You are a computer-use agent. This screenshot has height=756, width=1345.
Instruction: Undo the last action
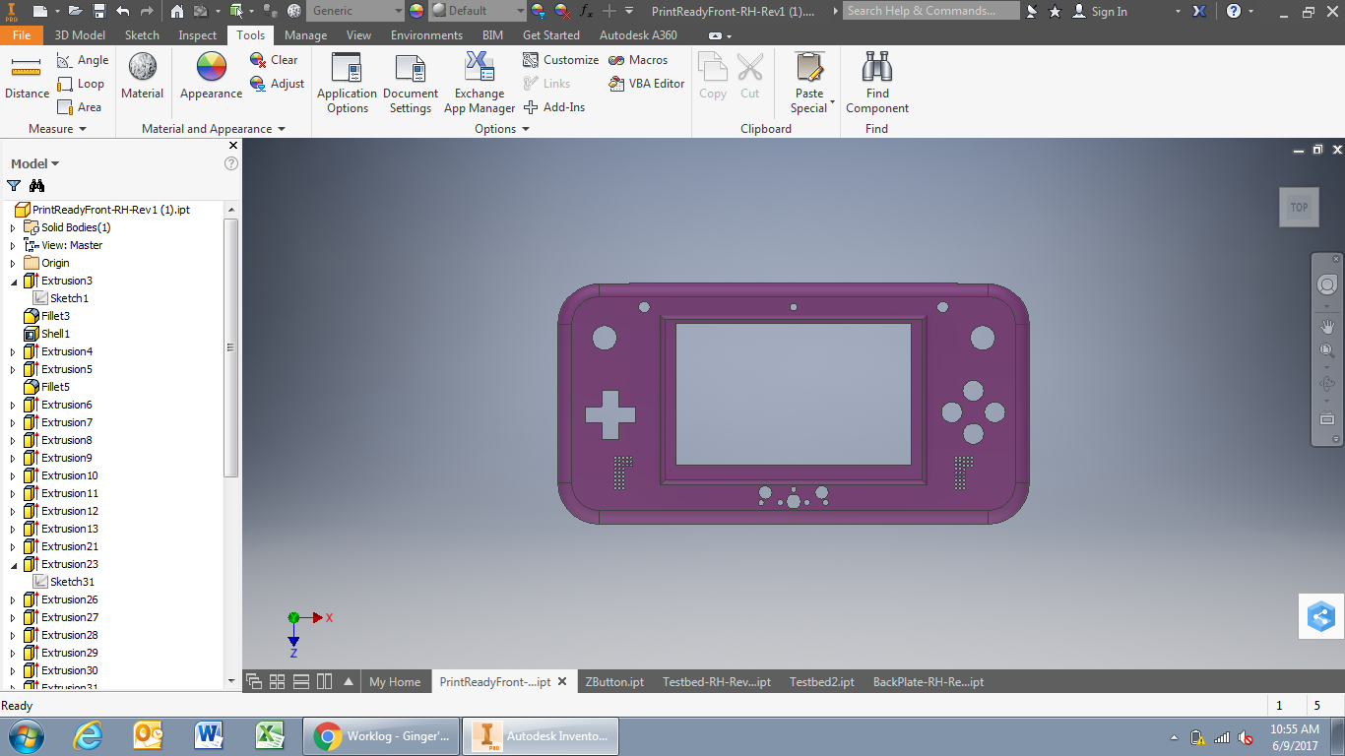[123, 11]
